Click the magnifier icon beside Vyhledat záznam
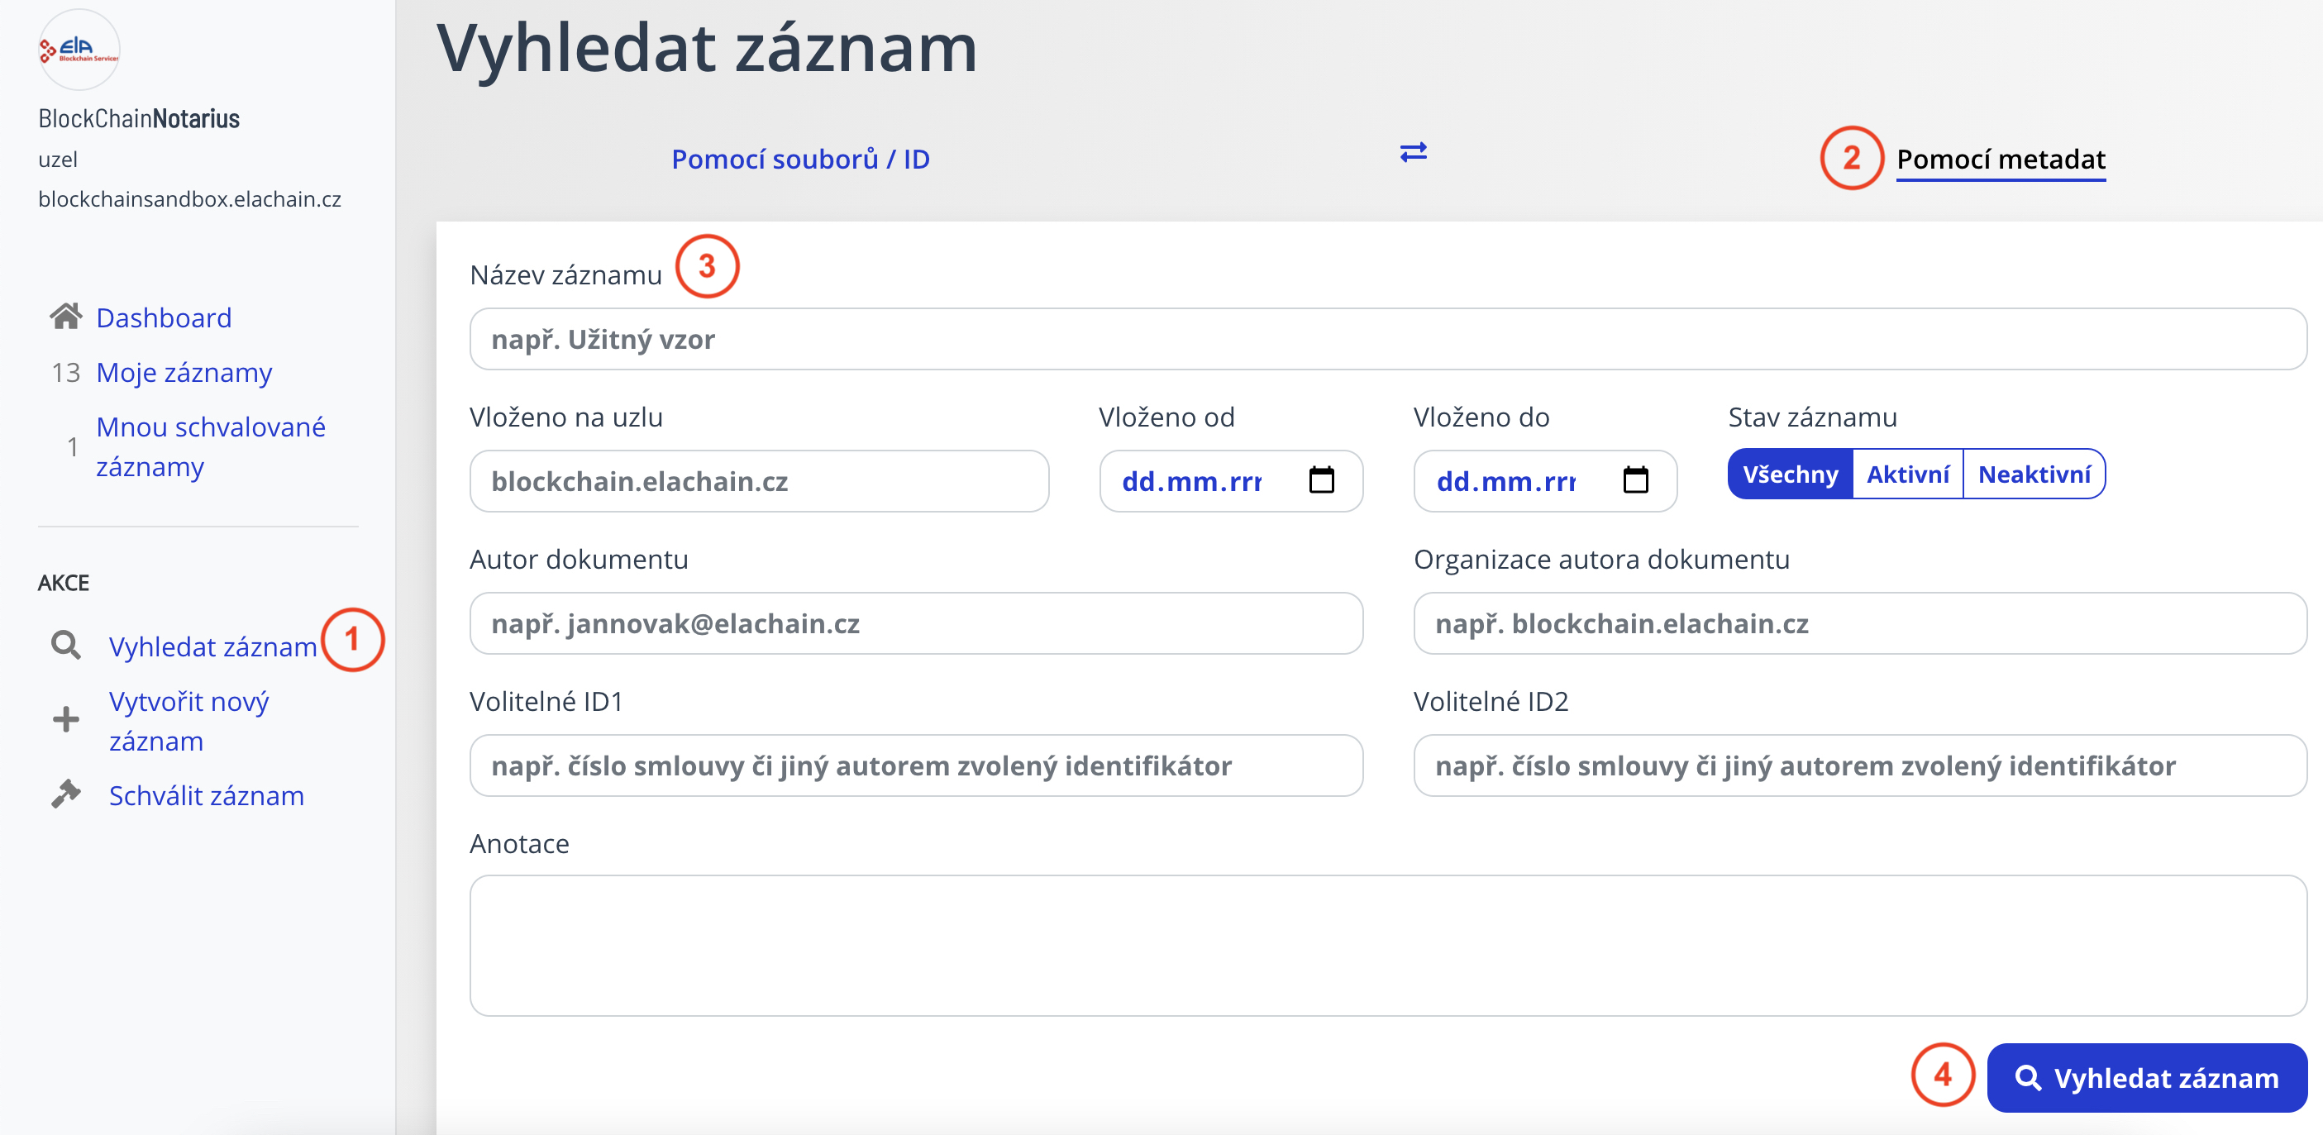The height and width of the screenshot is (1135, 2323). pos(66,646)
